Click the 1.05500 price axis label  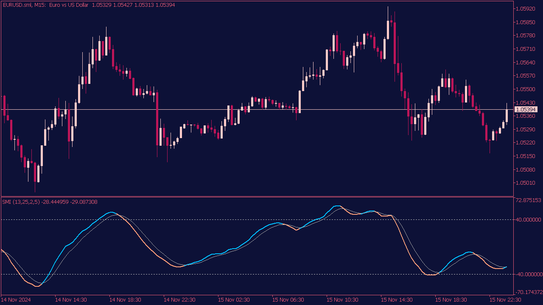pos(525,89)
